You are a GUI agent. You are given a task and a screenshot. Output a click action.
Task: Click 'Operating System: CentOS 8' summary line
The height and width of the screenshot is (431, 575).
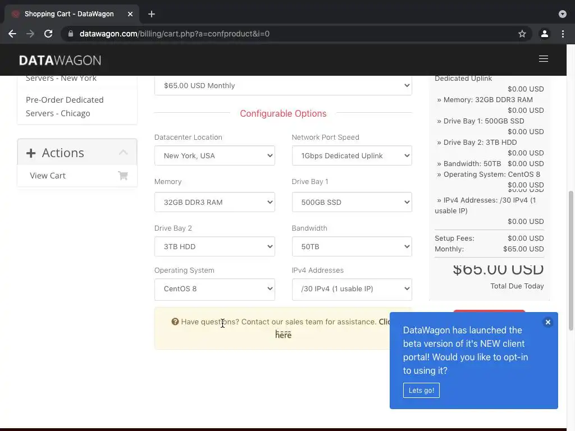(489, 174)
